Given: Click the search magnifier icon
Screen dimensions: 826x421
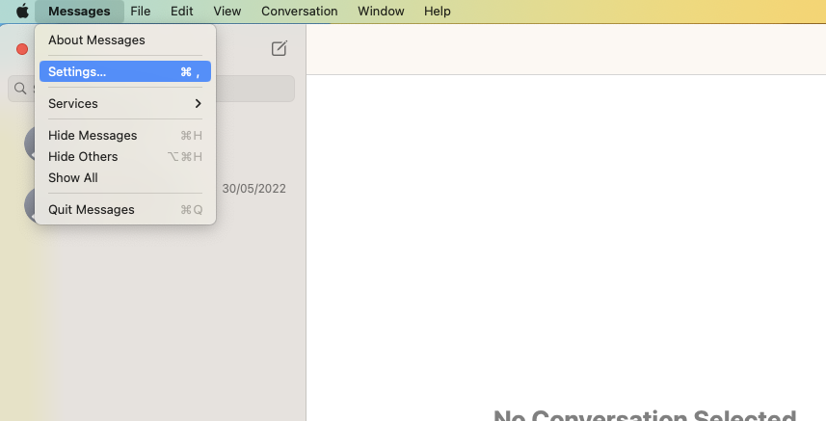Looking at the screenshot, I should click(x=20, y=89).
